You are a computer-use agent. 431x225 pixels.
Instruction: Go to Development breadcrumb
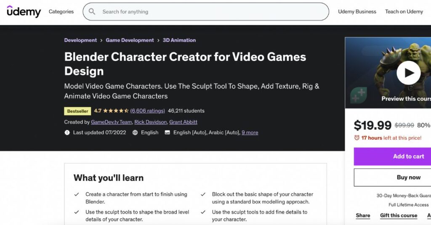coord(80,40)
